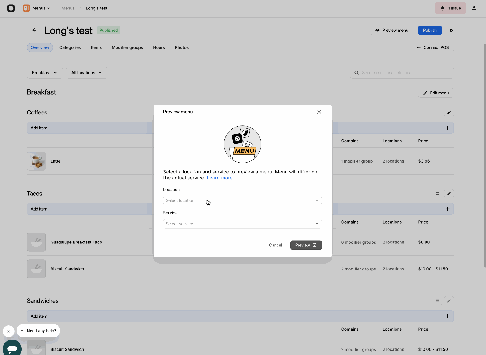Click the back arrow next to Long's test
This screenshot has width=486, height=355.
click(34, 30)
